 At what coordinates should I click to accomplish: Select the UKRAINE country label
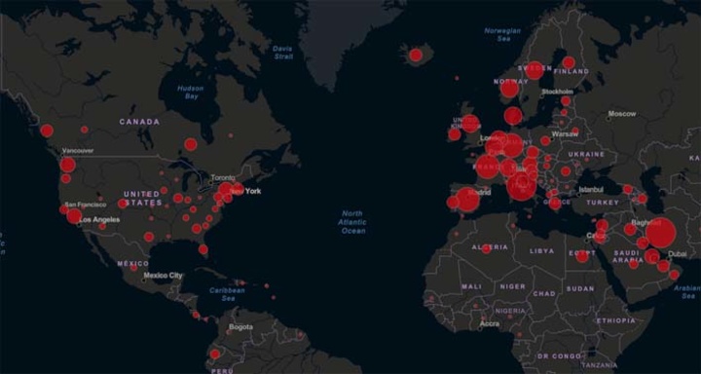pos(586,154)
